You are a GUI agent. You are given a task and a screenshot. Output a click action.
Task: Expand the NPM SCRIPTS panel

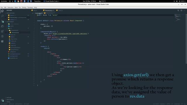point(10,100)
